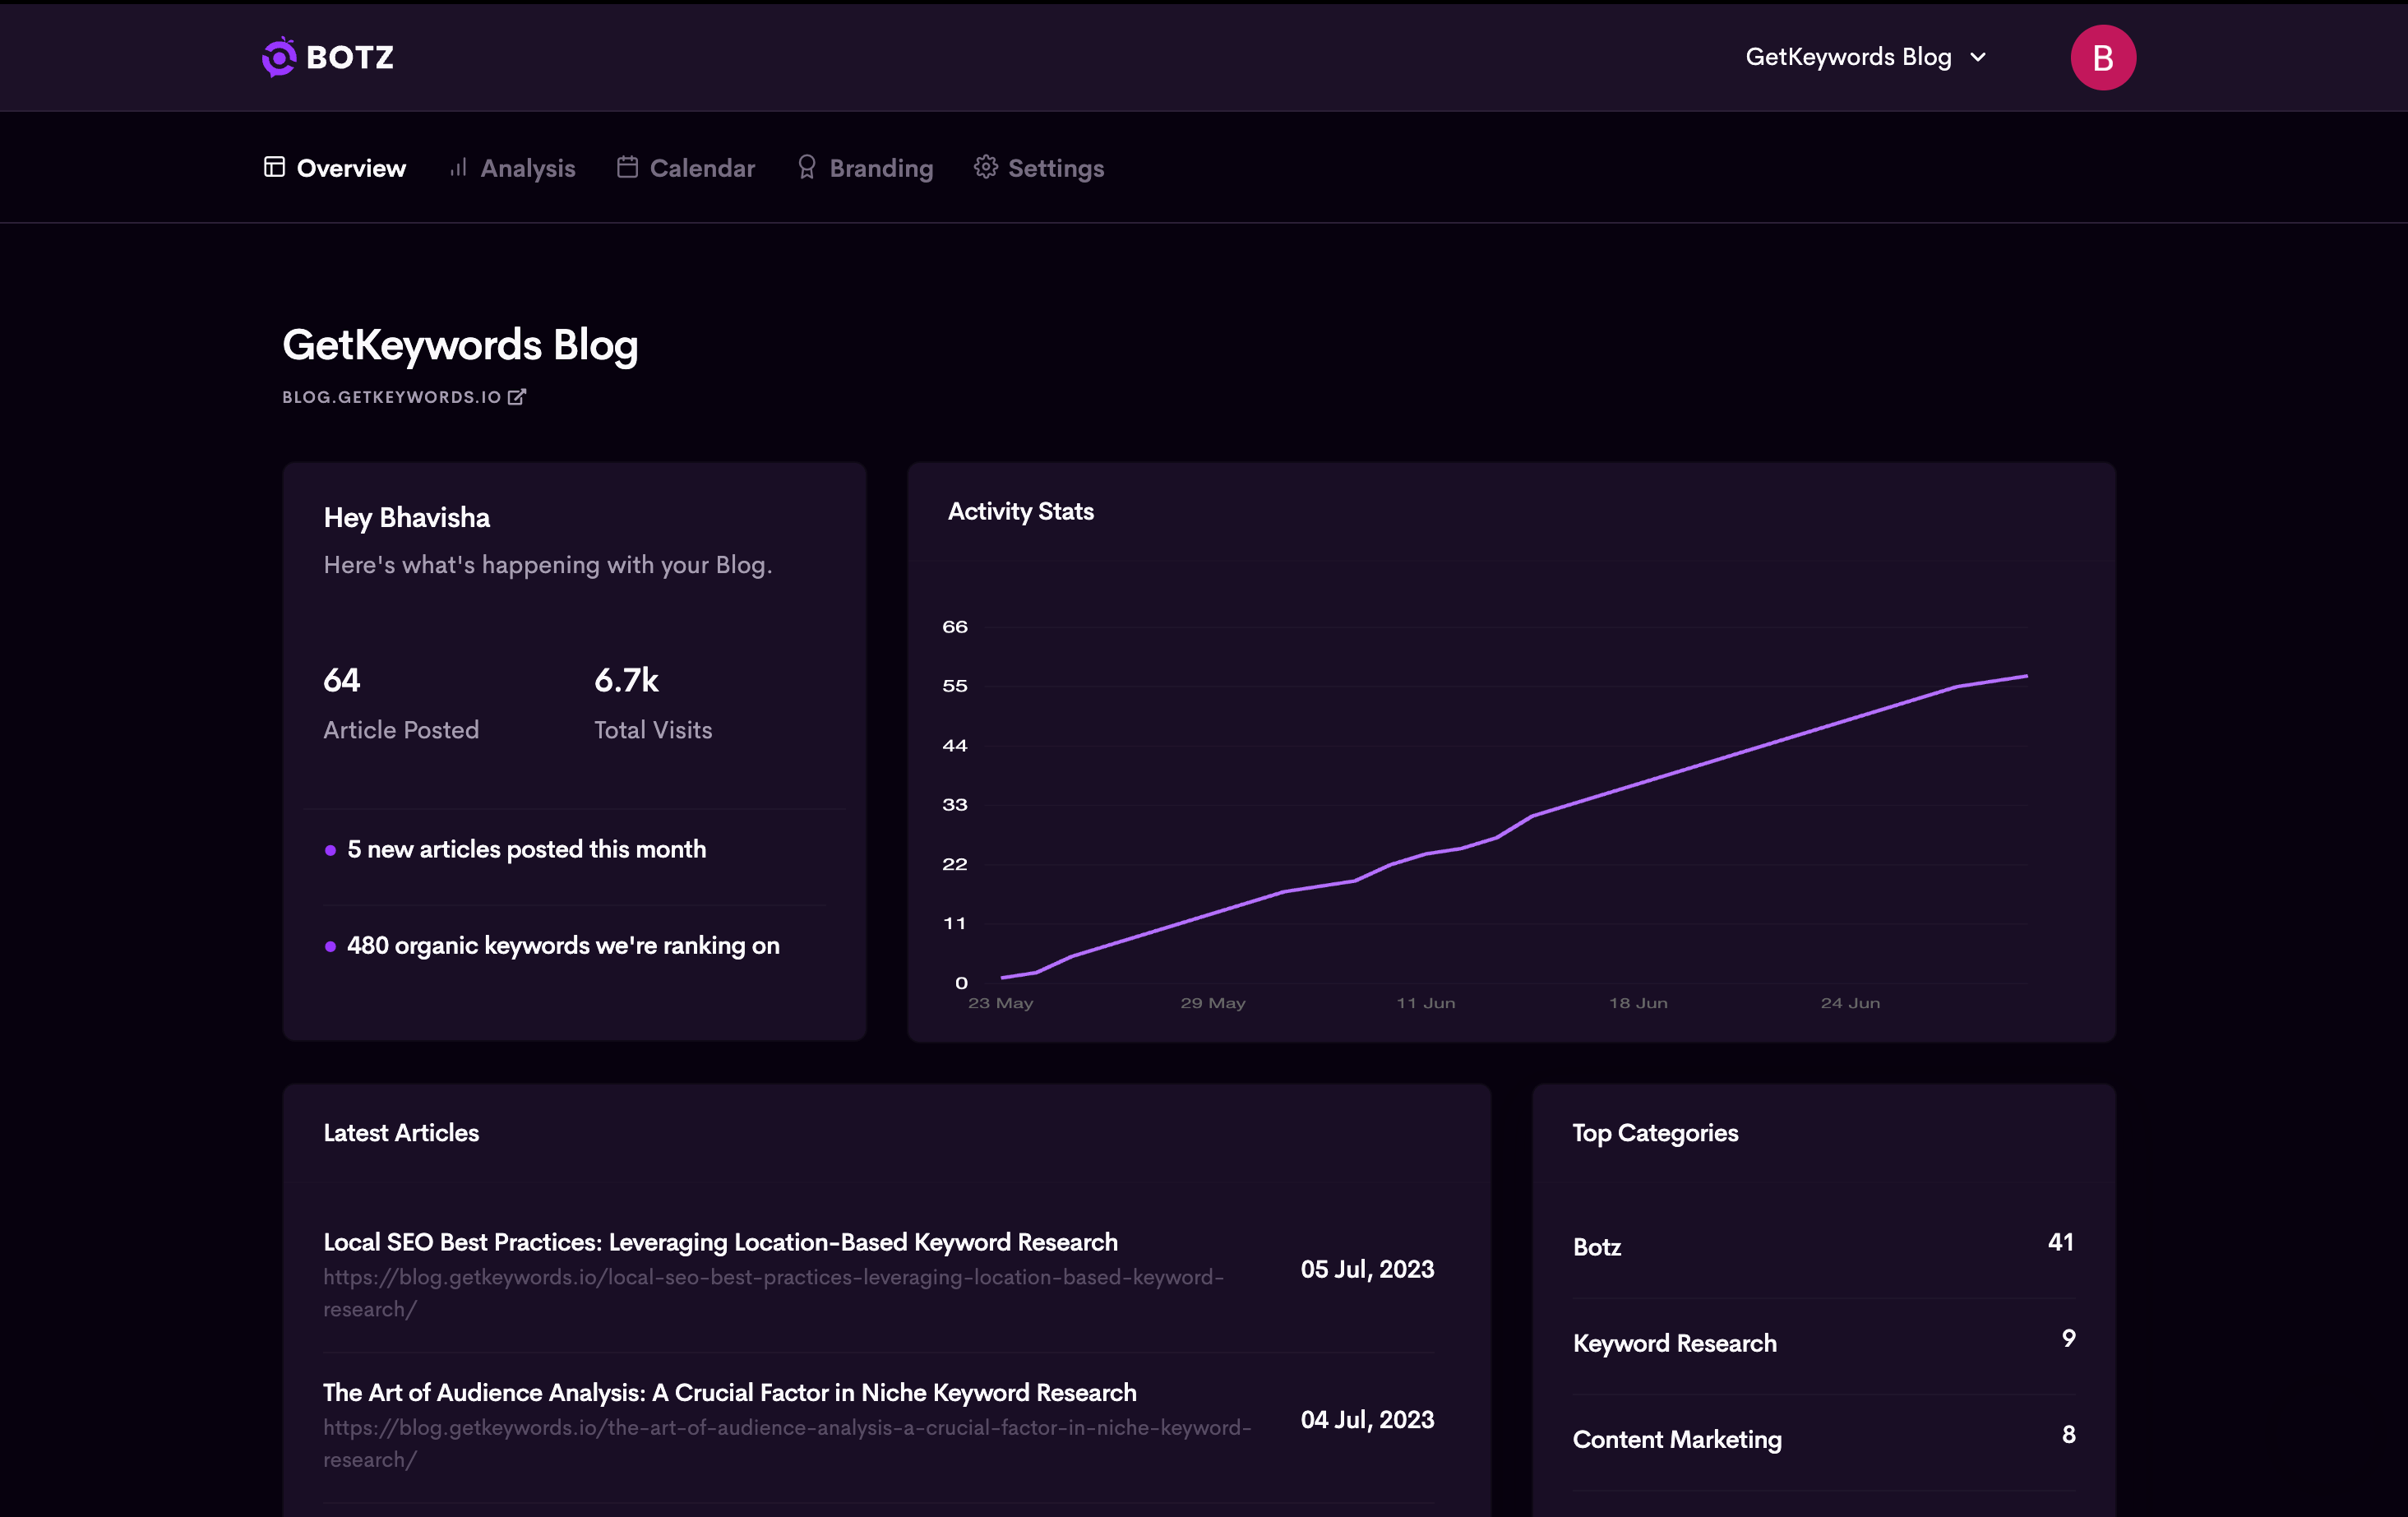The height and width of the screenshot is (1517, 2408).
Task: Click the Calendar icon in navigation
Action: (x=627, y=167)
